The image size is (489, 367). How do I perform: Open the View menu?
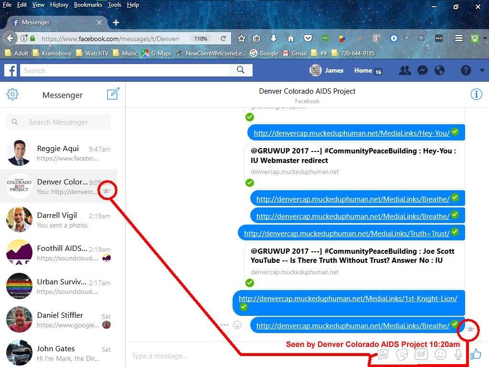click(38, 5)
